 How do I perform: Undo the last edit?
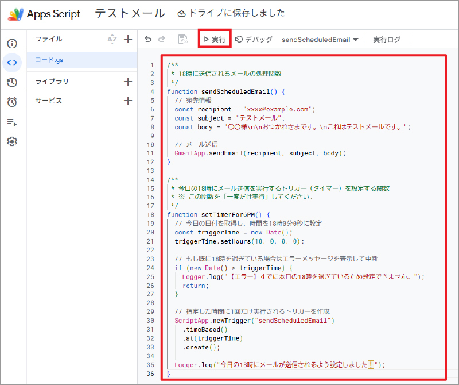click(148, 39)
